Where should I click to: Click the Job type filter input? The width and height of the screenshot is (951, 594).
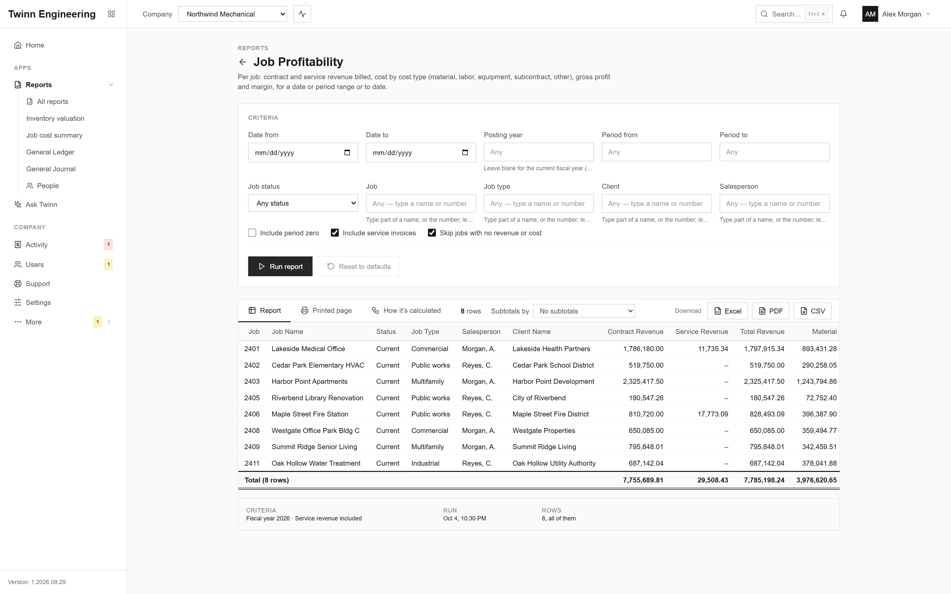tap(538, 204)
